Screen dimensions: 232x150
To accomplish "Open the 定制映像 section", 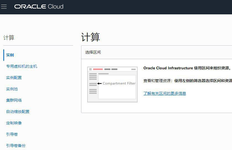I will coord(14,123).
